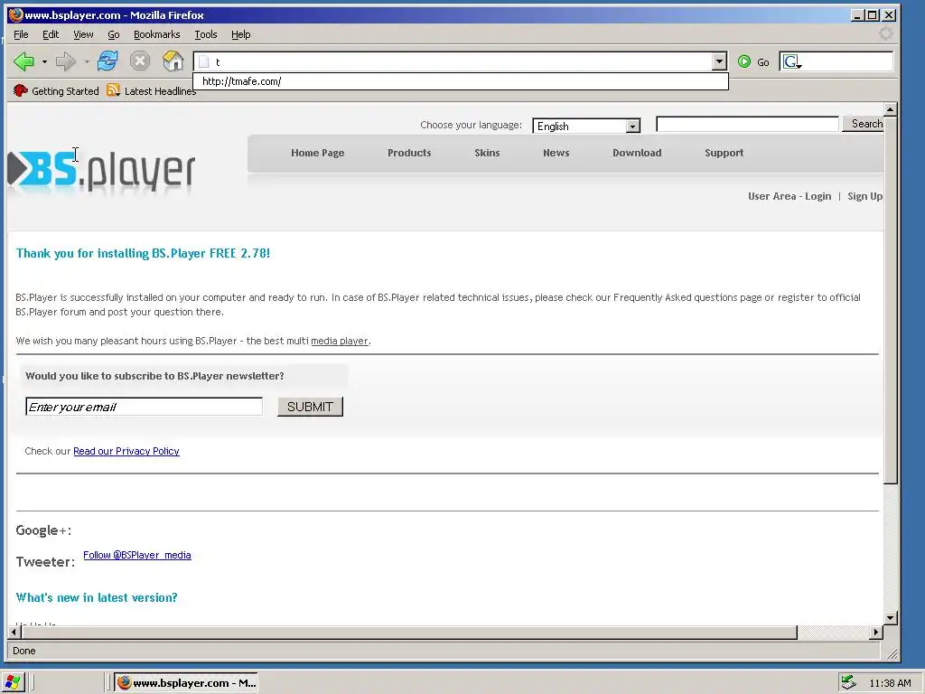Expand the address bar history dropdown
The height and width of the screenshot is (694, 925).
coord(719,61)
